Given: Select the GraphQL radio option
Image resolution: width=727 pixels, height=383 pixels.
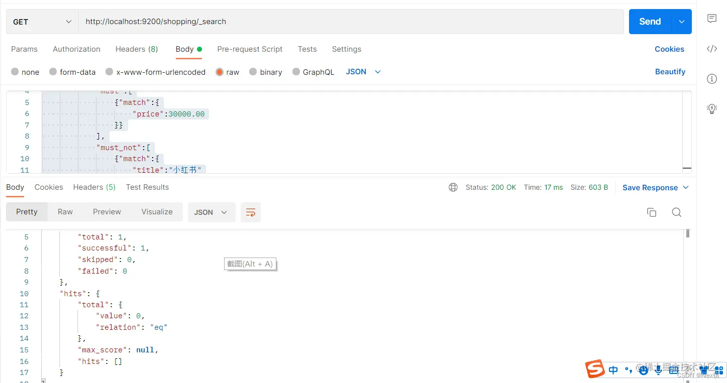Looking at the screenshot, I should coord(296,72).
